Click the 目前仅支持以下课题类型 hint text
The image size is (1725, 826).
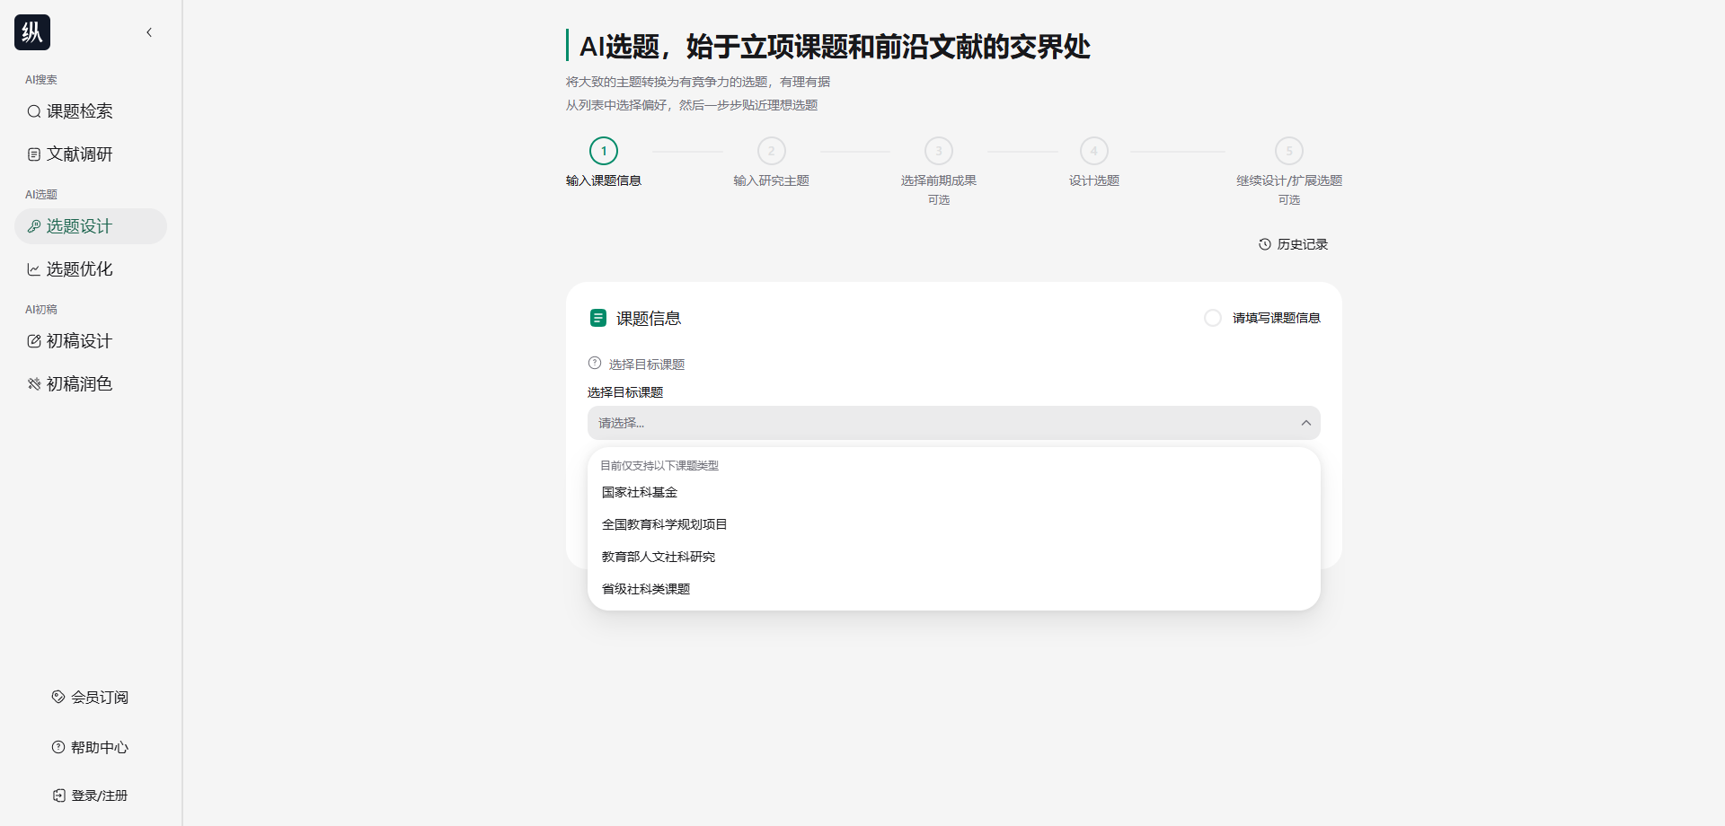[x=659, y=465]
